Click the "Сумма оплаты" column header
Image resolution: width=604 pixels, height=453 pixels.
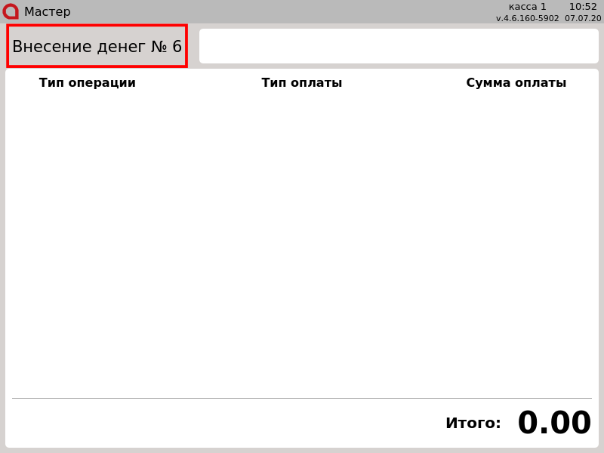(516, 83)
